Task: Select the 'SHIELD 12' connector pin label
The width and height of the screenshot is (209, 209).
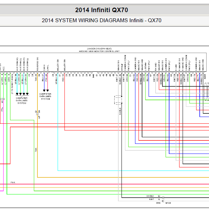Action: click(153, 196)
